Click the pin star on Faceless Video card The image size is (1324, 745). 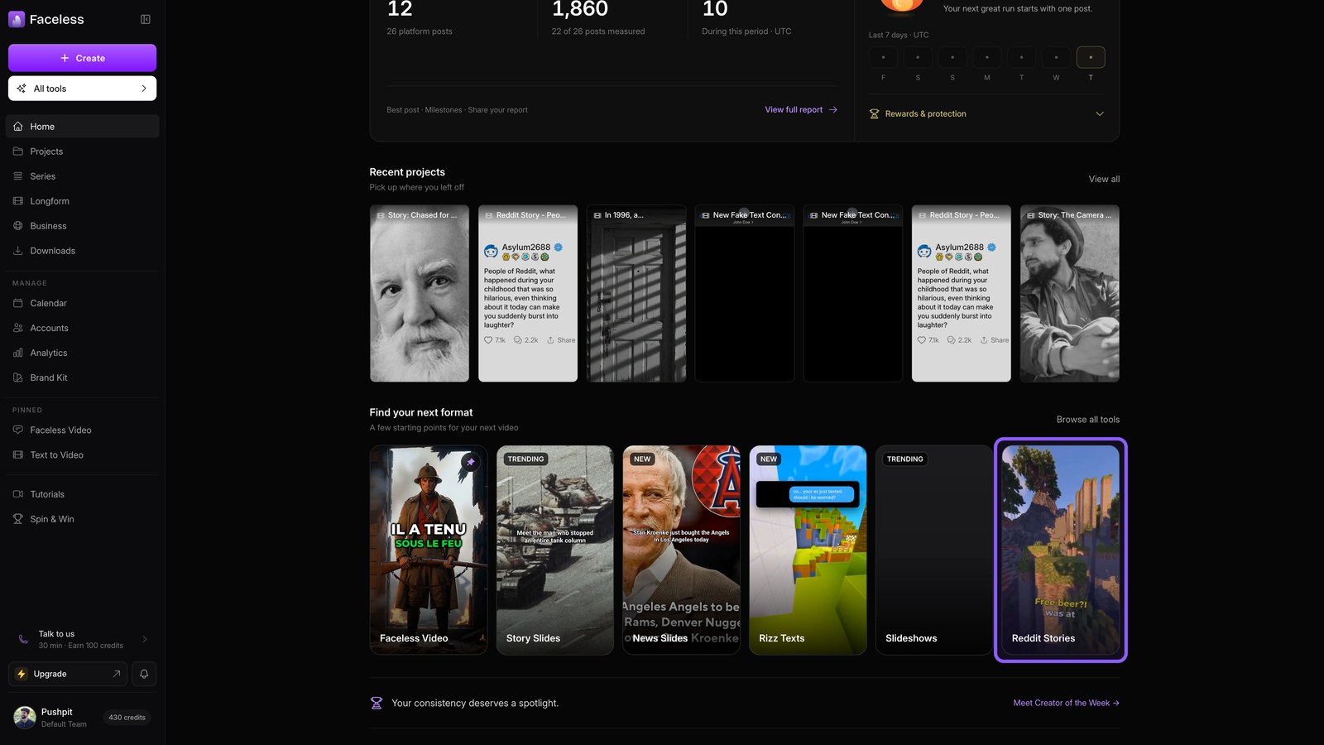[471, 462]
